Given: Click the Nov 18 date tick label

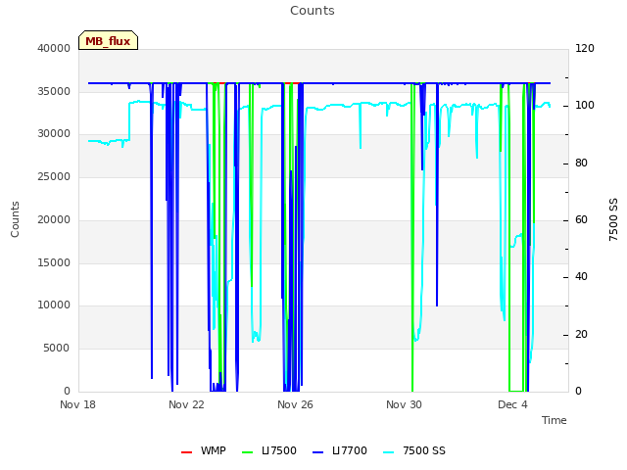Looking at the screenshot, I should click(x=78, y=404).
